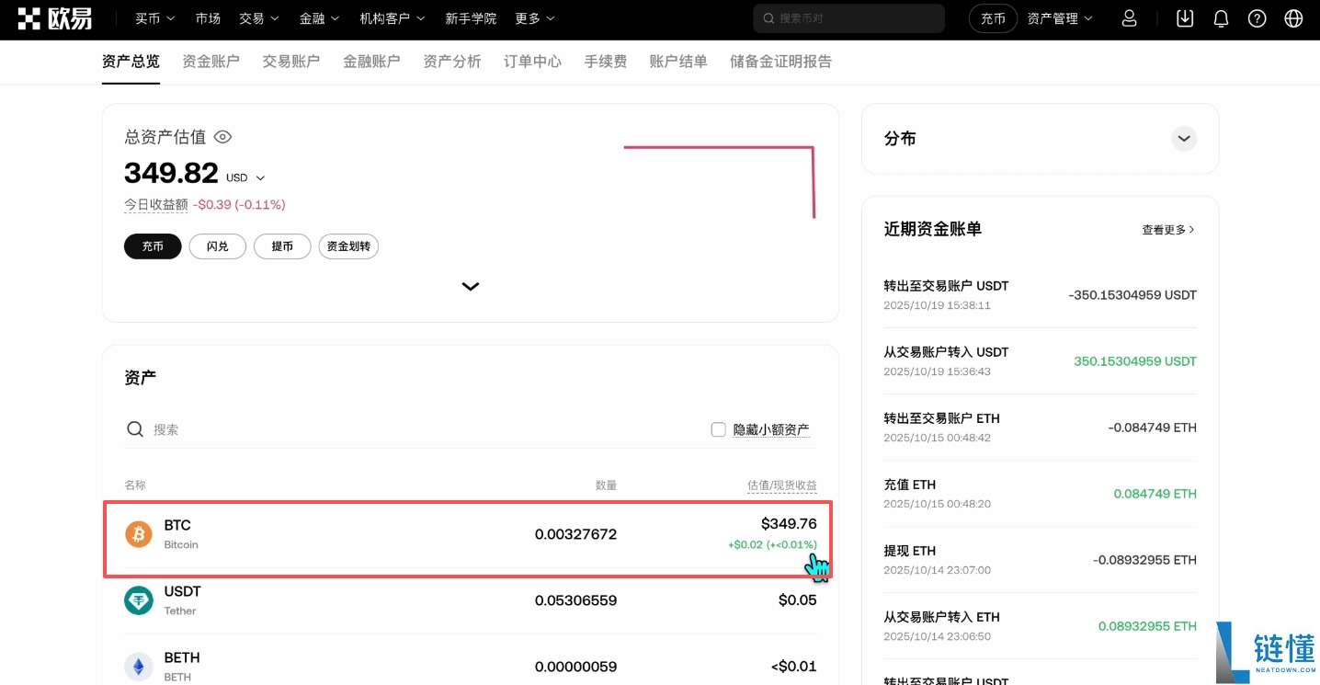Click the 提币 button
The image size is (1320, 685).
282,246
